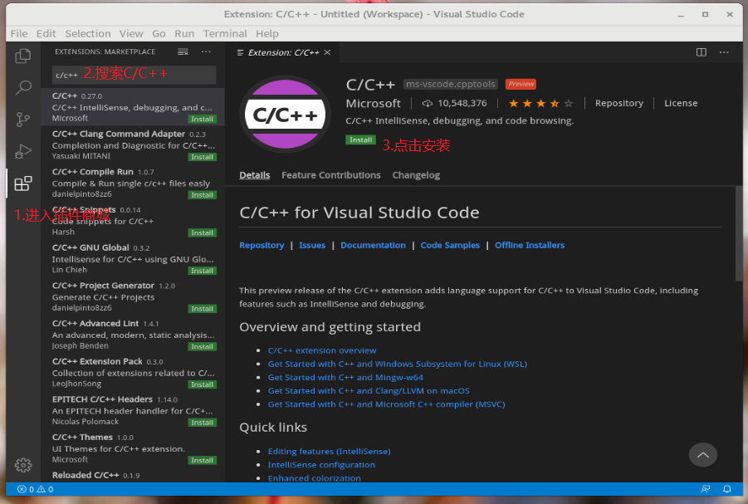Screen dimensions: 748x504
Task: Switch to the Feature Contributions tab
Action: click(x=331, y=175)
